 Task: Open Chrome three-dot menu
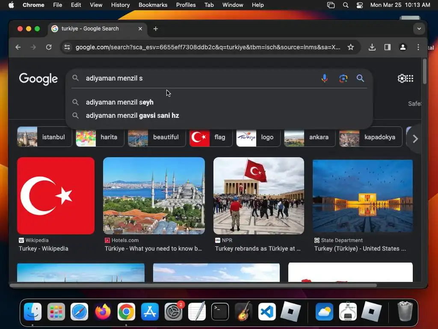(418, 47)
